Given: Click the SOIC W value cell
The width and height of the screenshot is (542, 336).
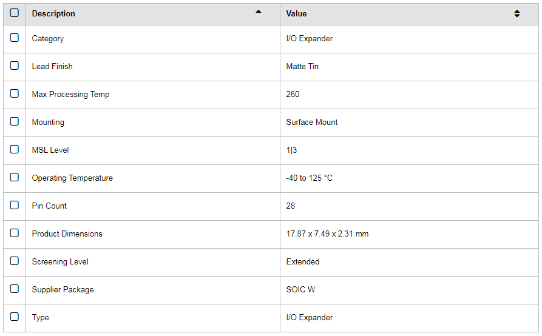Looking at the screenshot, I should click(x=300, y=289).
